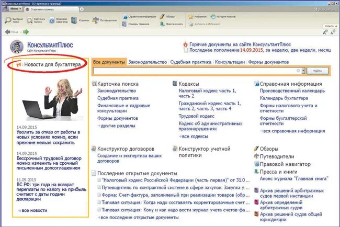
Task: Click the Конструктор учетной политики section icon
Action: point(175,149)
